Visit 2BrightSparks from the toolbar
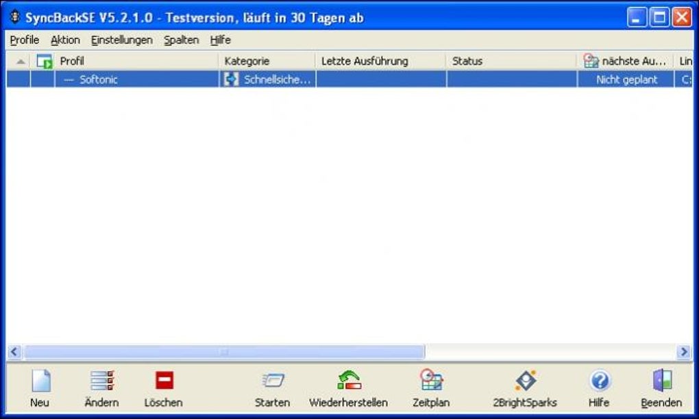This screenshot has height=419, width=699. [x=525, y=388]
